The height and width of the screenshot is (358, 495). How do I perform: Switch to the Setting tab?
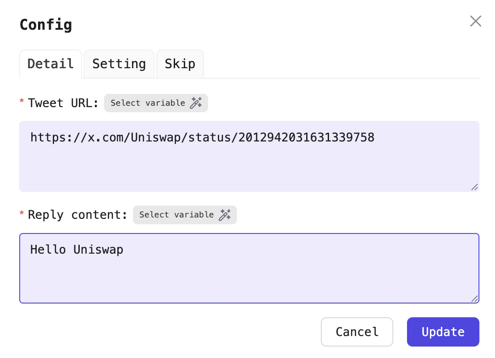[119, 64]
